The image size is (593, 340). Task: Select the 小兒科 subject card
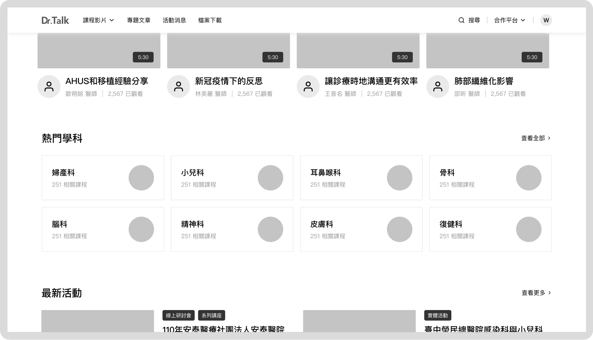tap(232, 178)
